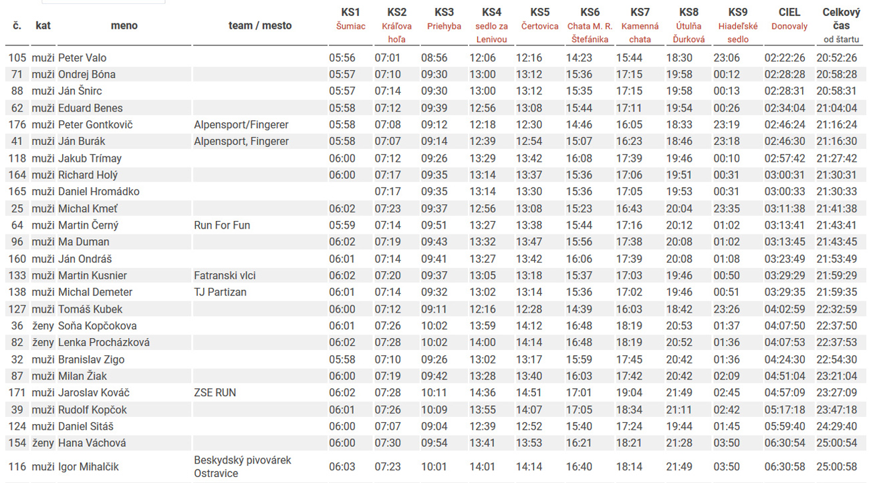Click the KS2 Kráľova hoľa header
Image resolution: width=869 pixels, height=483 pixels.
pos(396,25)
